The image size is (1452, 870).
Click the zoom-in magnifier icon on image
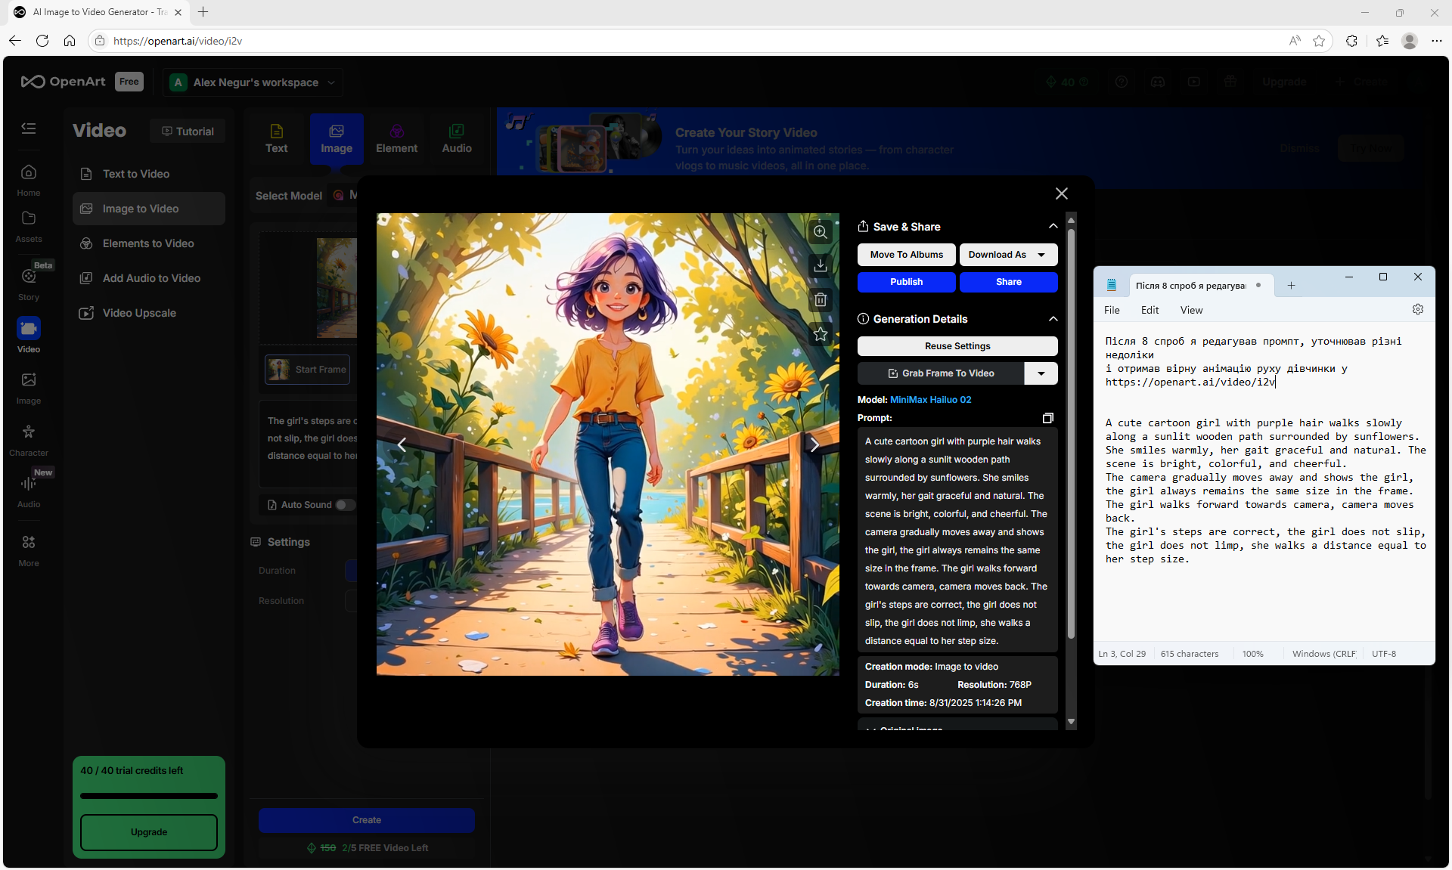click(x=820, y=232)
